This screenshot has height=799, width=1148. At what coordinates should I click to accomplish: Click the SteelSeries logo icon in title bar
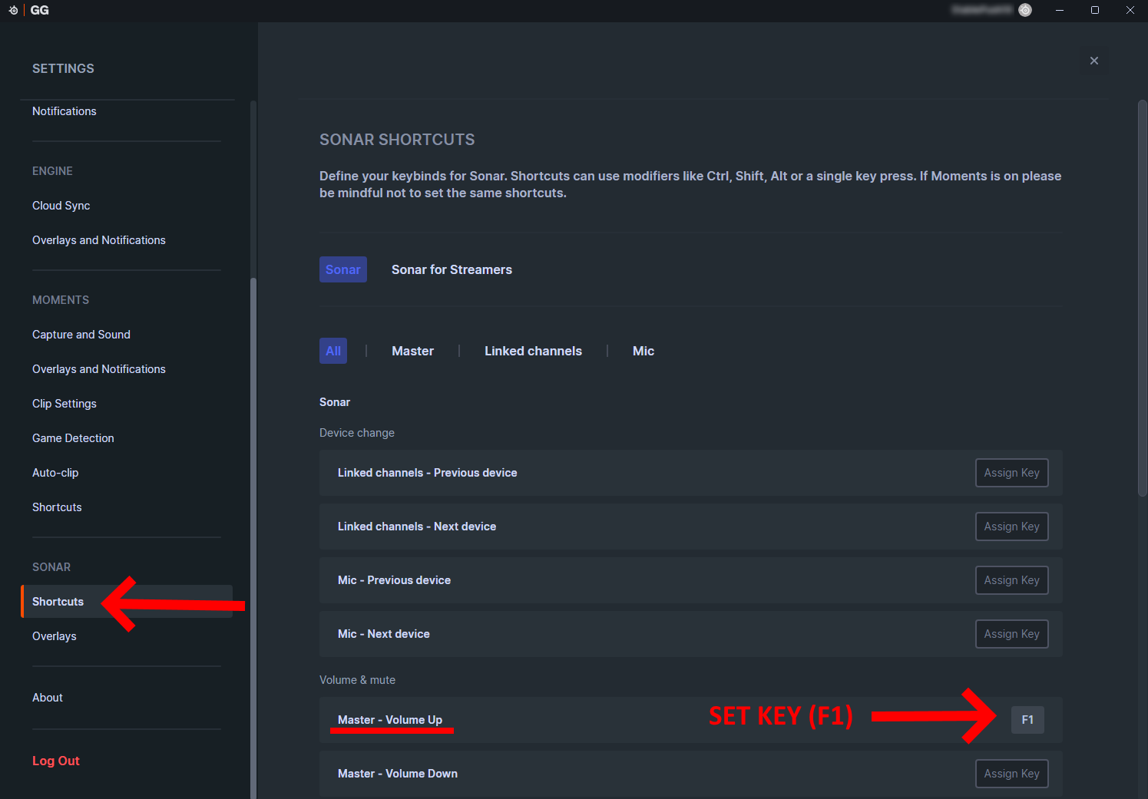(13, 10)
